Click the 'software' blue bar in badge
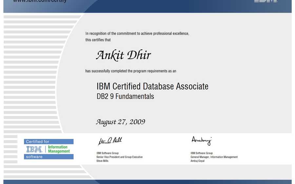 pos(49,157)
